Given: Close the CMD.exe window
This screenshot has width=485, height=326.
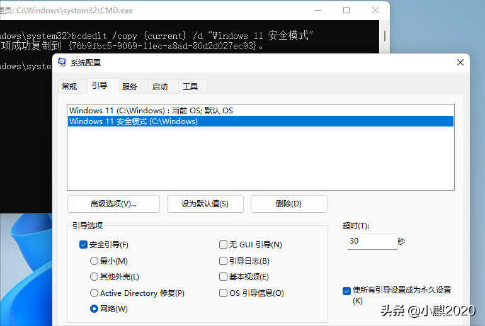Looking at the screenshot, I should tap(375, 10).
